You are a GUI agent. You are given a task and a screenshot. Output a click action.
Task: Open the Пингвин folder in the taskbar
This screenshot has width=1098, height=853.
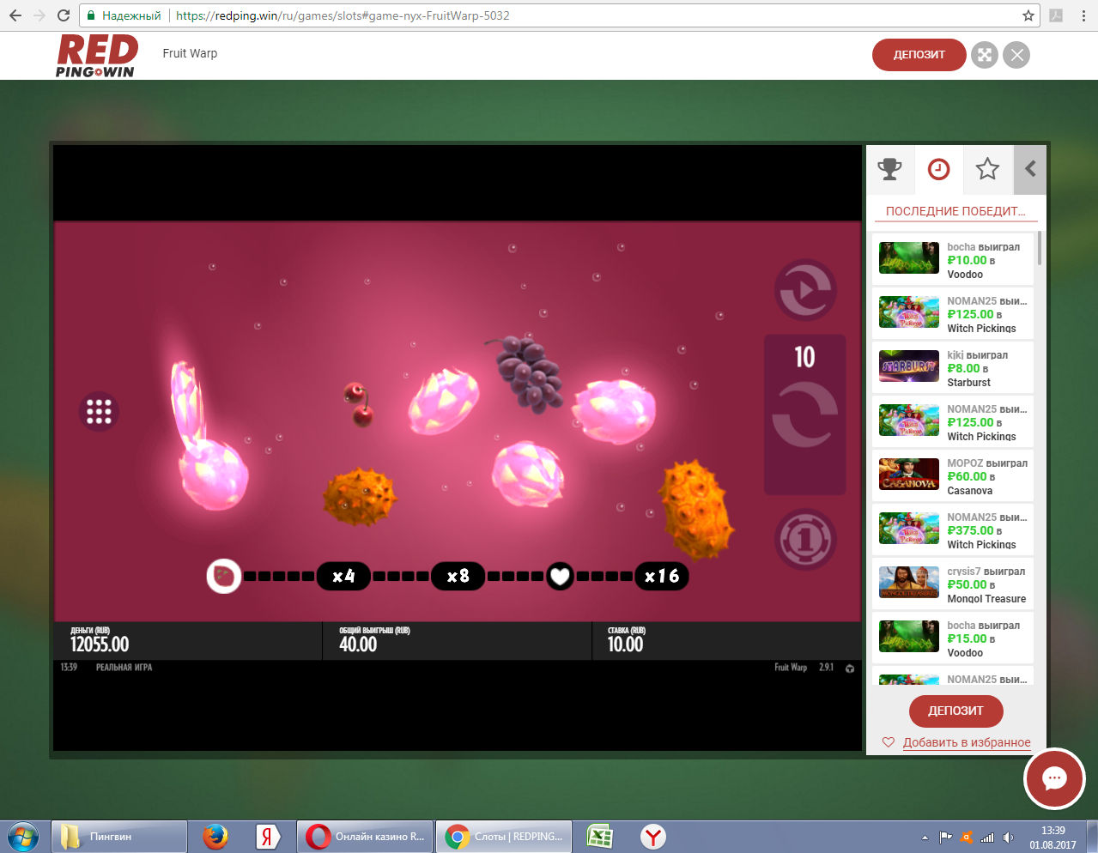click(119, 837)
